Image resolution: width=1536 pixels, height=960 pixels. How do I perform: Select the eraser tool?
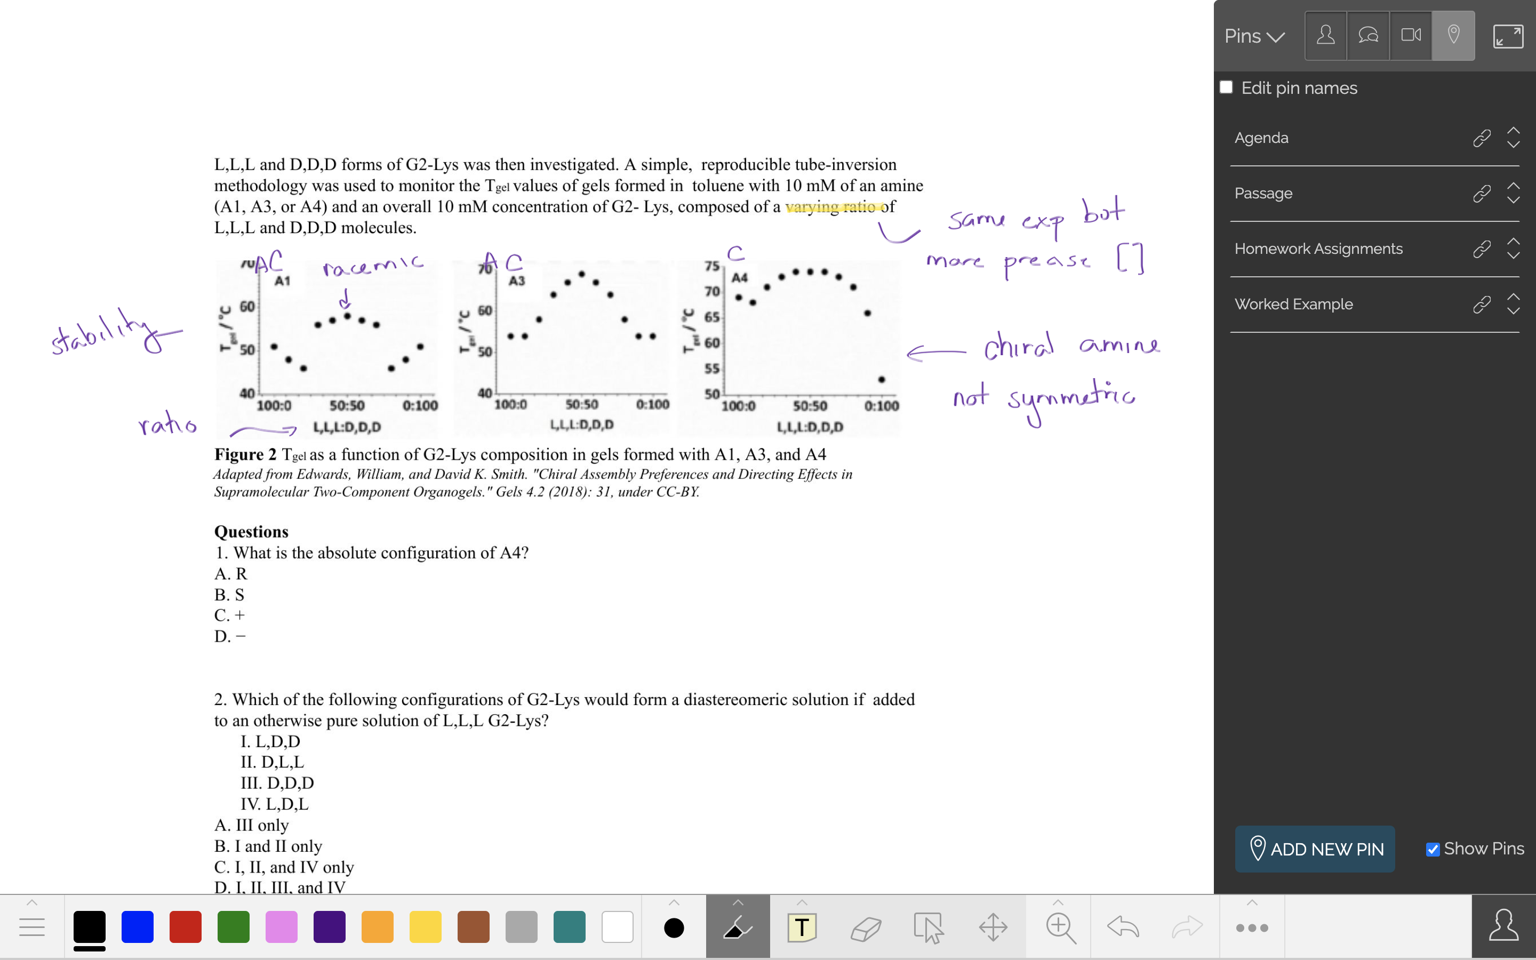coord(866,927)
